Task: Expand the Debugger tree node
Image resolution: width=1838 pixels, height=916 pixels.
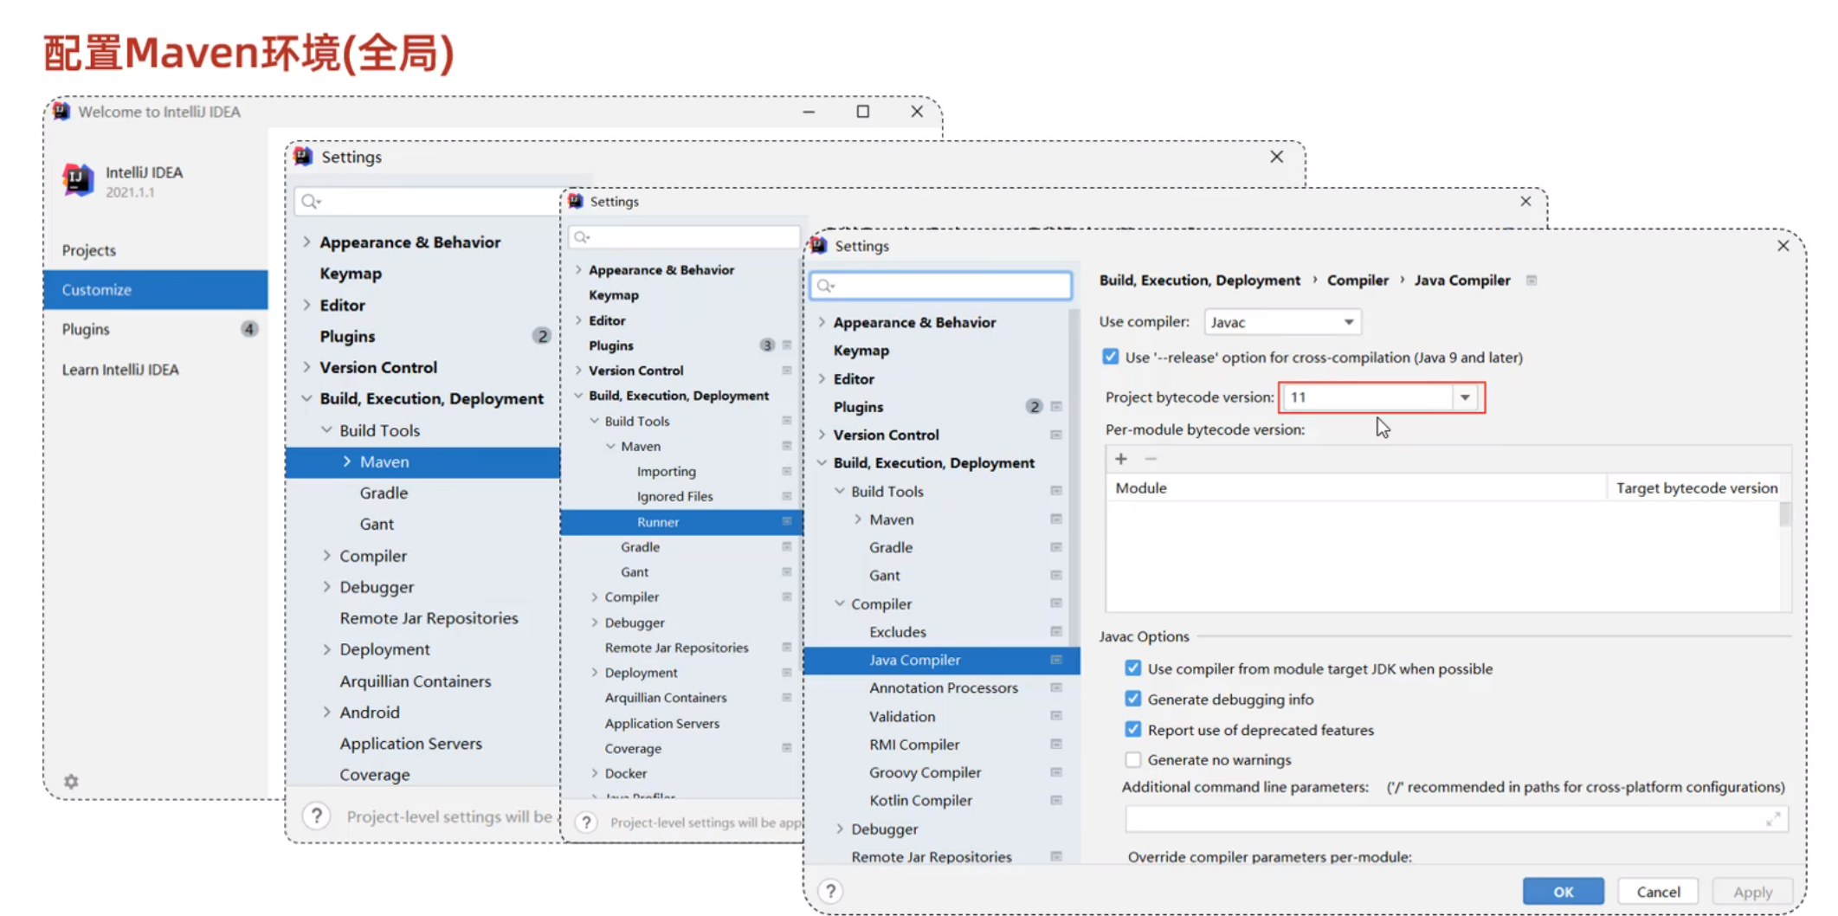Action: pos(838,829)
